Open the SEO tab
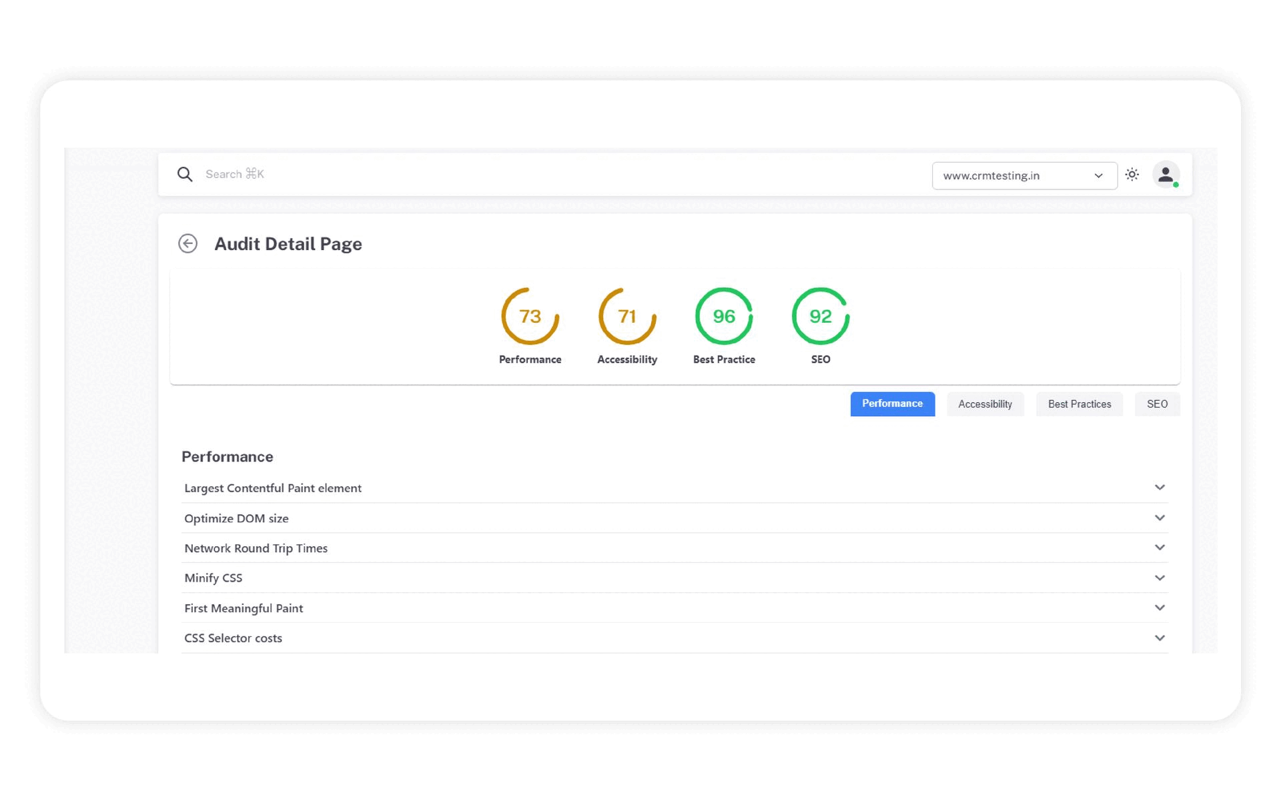The width and height of the screenshot is (1281, 801). click(1157, 404)
